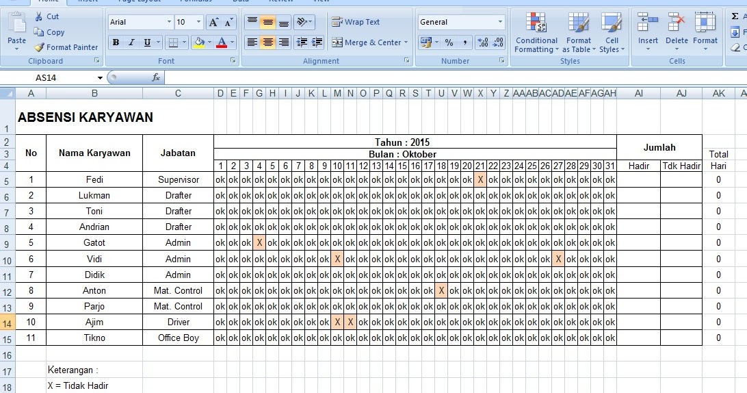Apply the yellow Fill Color swatch
Screen dimensions: 747x393
[x=198, y=42]
